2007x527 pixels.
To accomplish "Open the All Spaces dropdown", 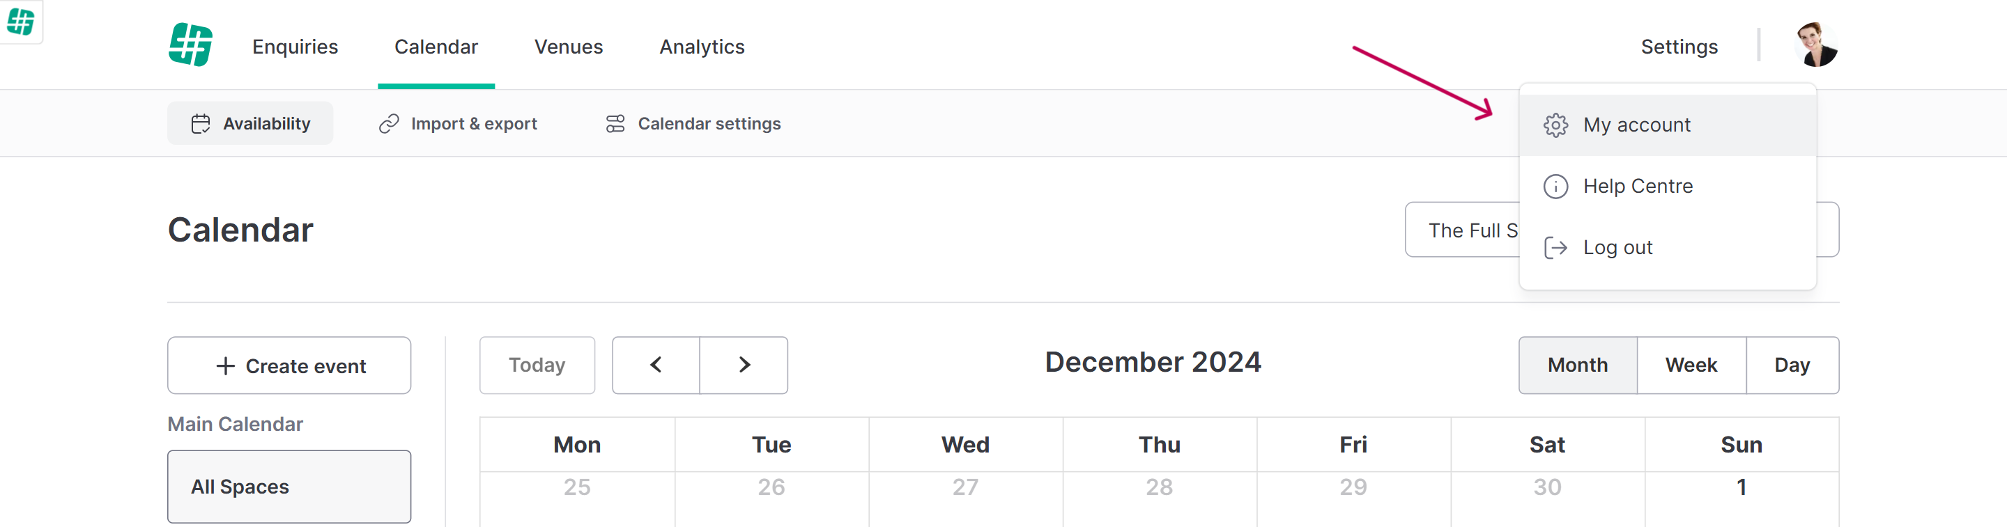I will click(289, 487).
